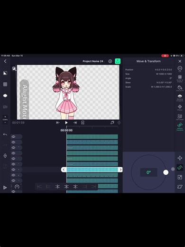Switch to the position move arrows tool
The image size is (185, 247).
[180, 158]
